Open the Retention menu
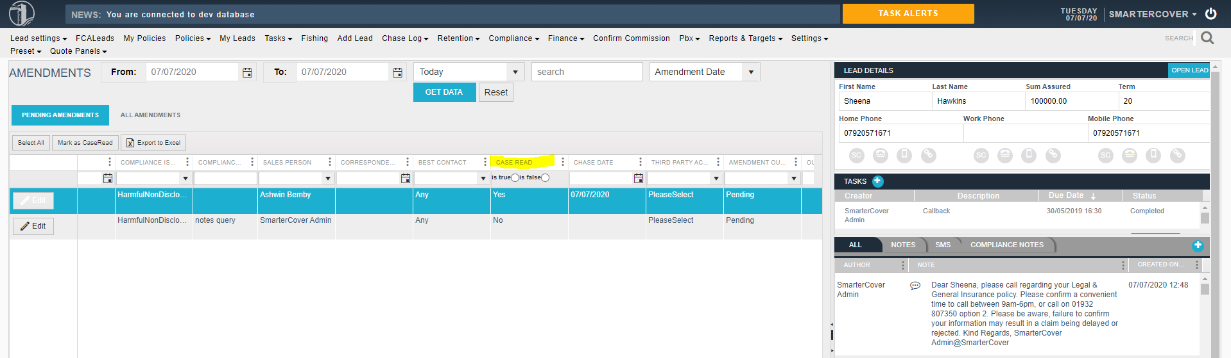The width and height of the screenshot is (1231, 358). tap(458, 38)
